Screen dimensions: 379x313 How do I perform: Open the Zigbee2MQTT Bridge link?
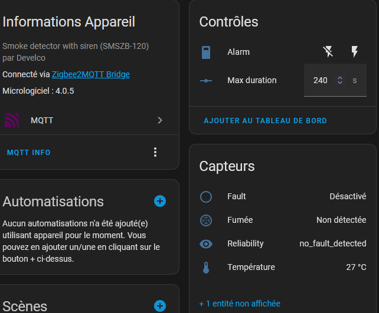91,74
